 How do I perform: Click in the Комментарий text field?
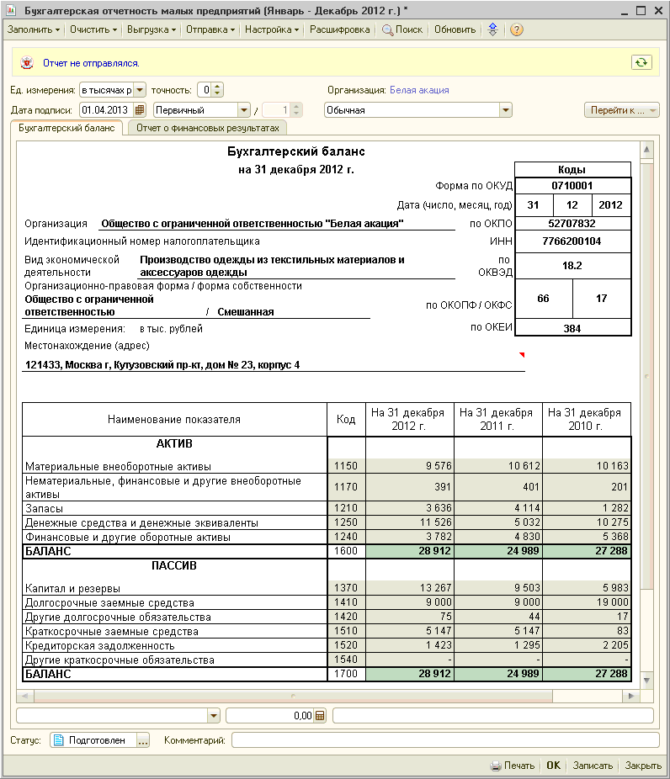pos(444,740)
